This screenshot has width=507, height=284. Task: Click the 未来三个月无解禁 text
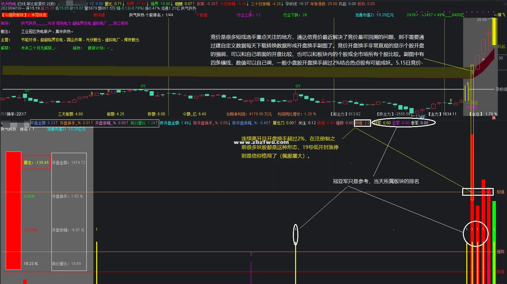tap(38, 48)
